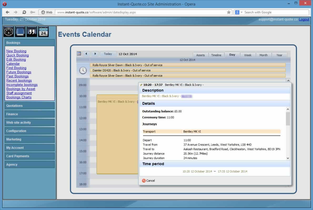Click the Logout link
Image resolution: width=313 pixels, height=210 pixels.
(304, 19)
